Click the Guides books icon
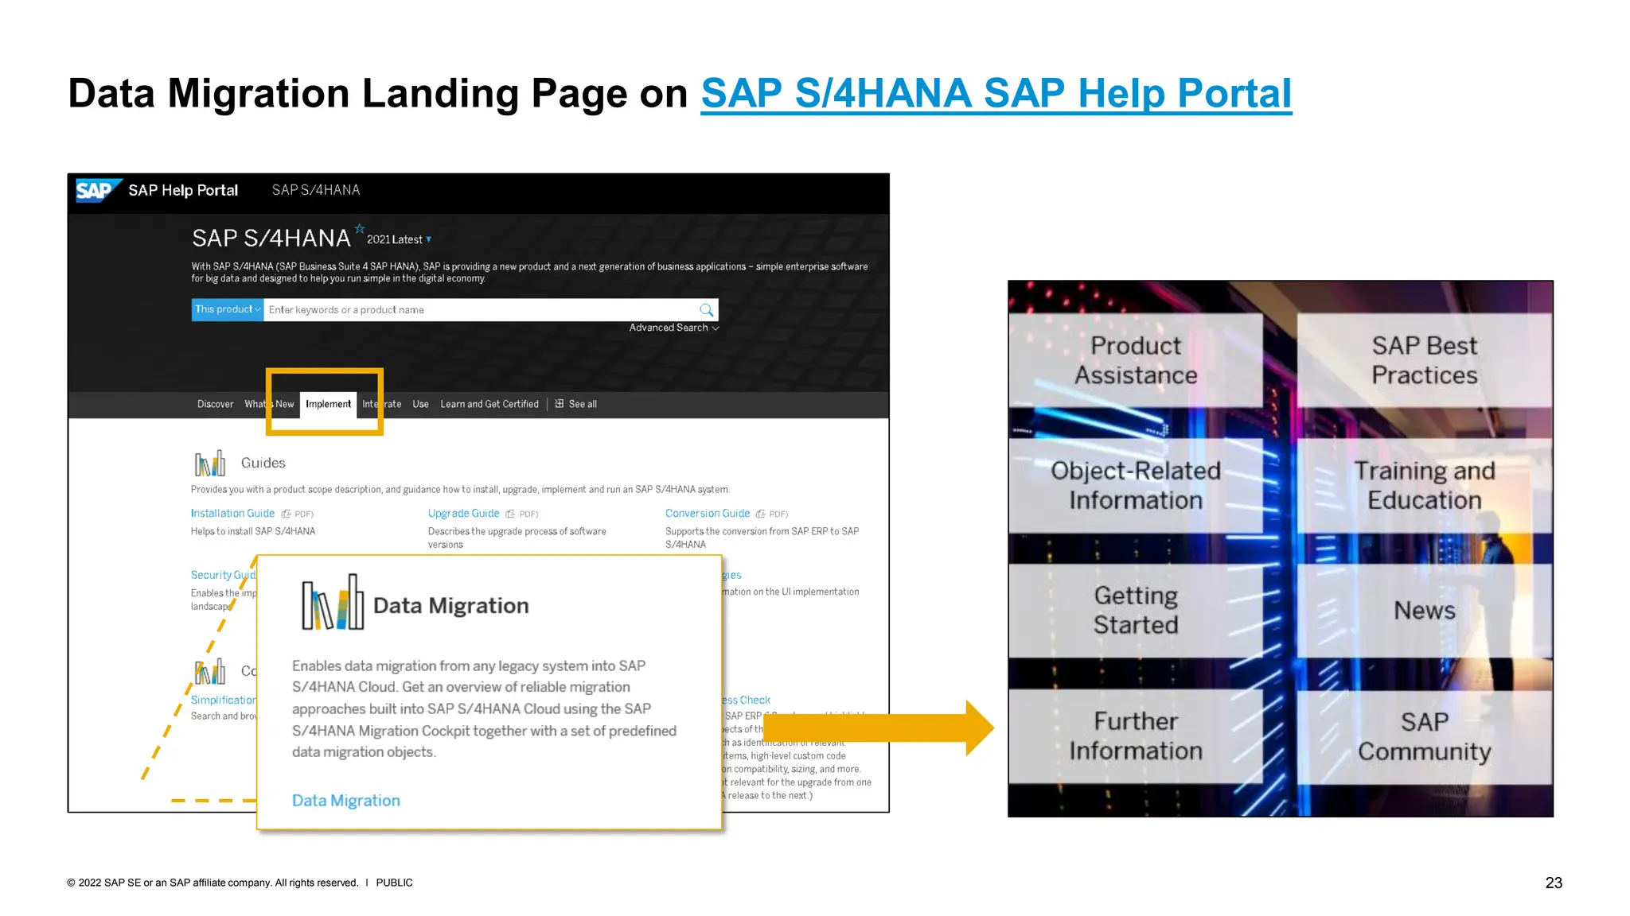Screen dimensions: 1630x916 click(x=210, y=463)
